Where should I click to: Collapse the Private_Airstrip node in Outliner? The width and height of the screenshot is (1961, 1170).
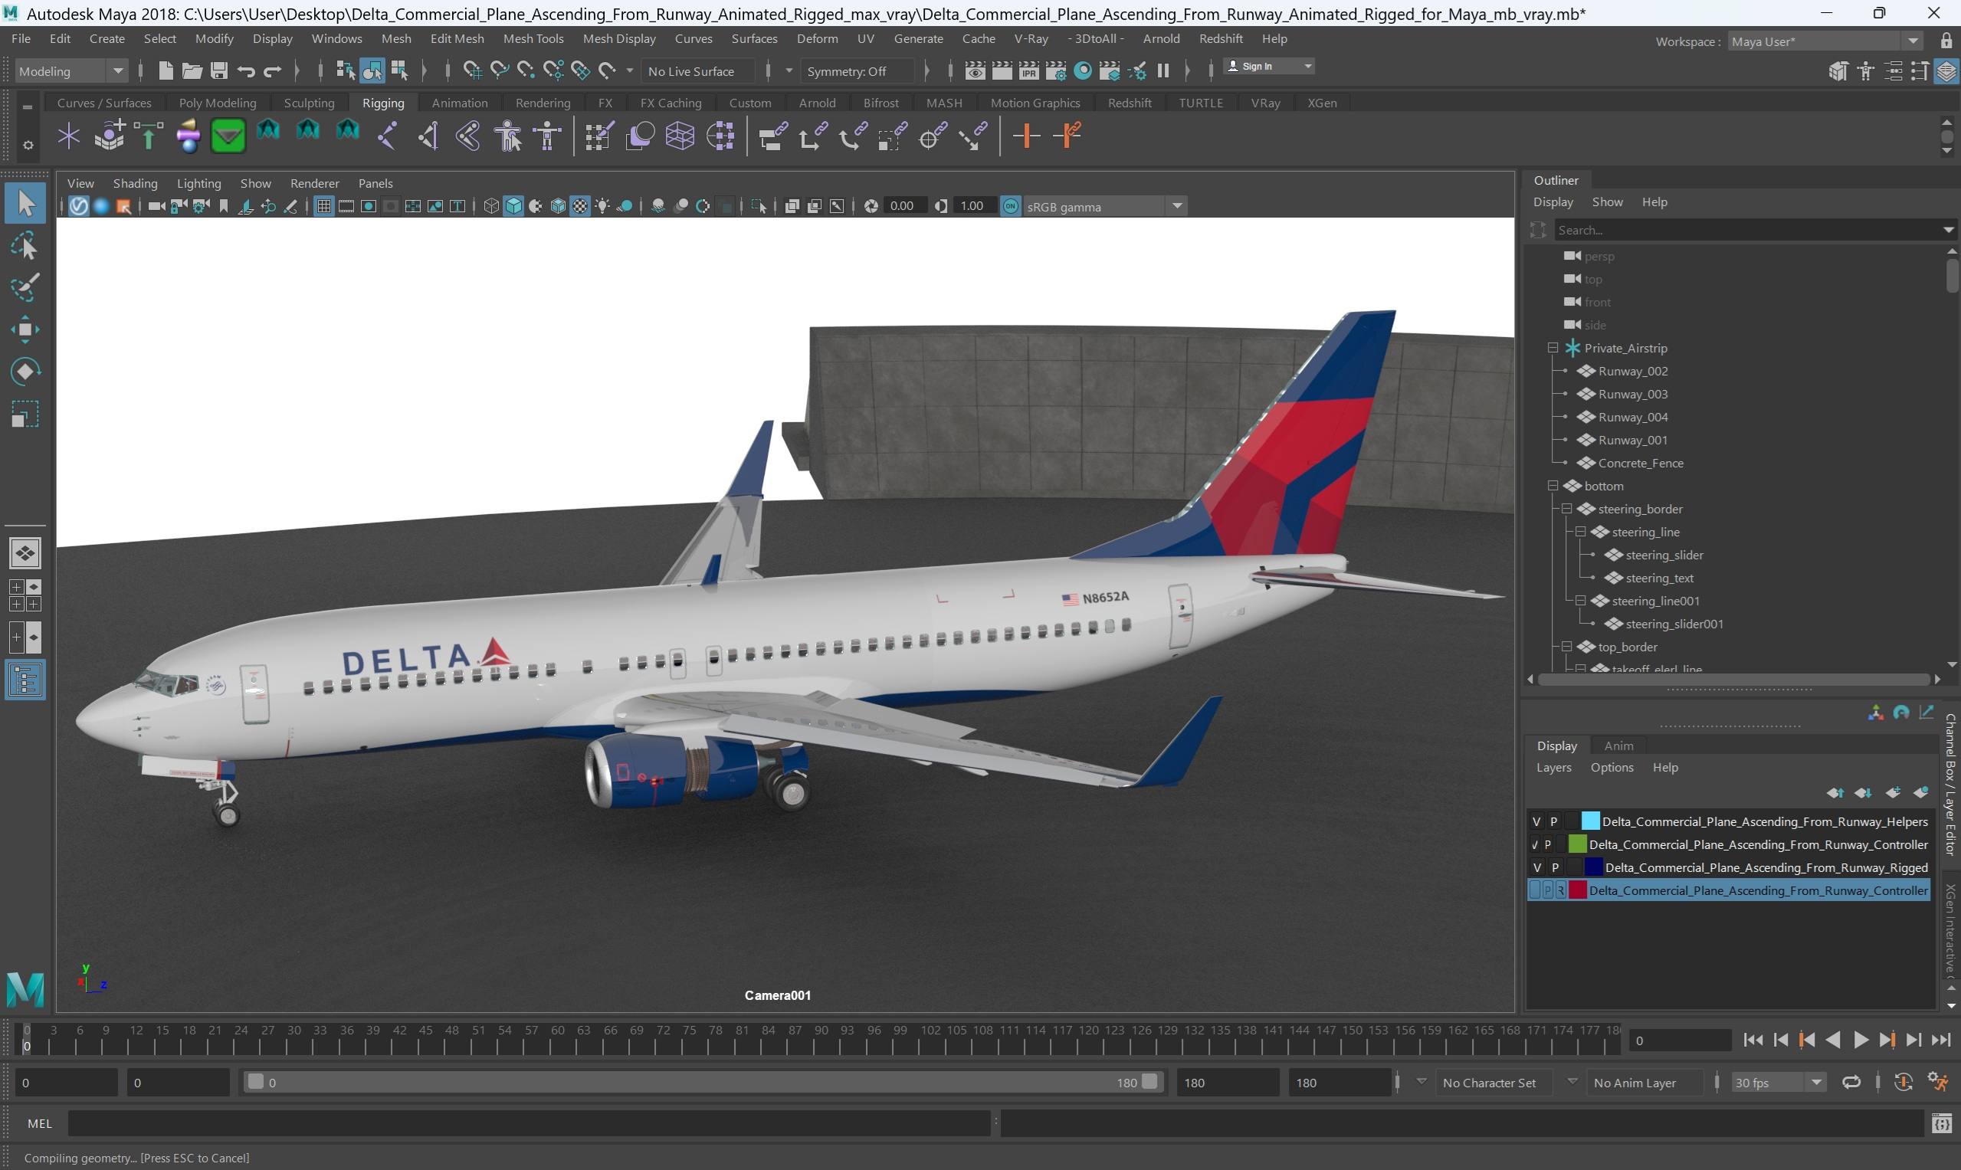[x=1553, y=348]
